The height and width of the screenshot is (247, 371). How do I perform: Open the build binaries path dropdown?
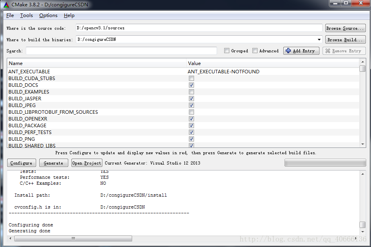coord(319,40)
